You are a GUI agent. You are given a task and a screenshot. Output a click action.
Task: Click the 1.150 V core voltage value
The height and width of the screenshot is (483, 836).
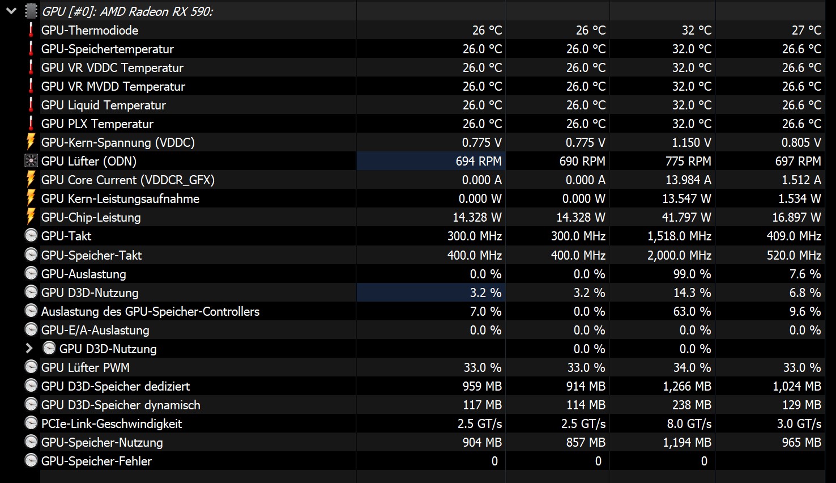click(x=692, y=142)
